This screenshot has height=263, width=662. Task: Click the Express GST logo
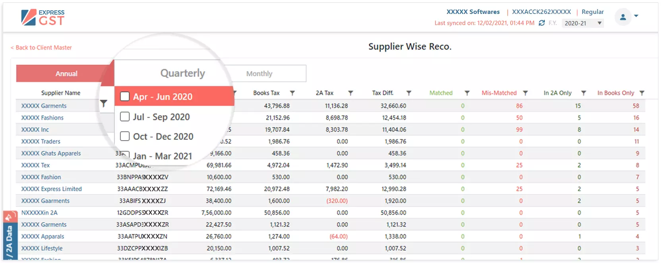(x=43, y=17)
